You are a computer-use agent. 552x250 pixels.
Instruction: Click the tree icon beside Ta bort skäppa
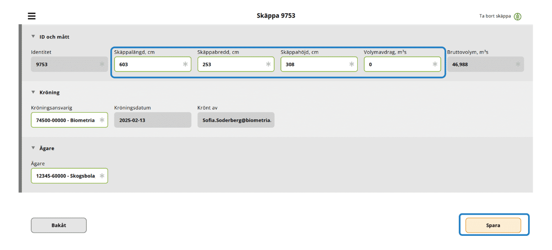pos(518,16)
